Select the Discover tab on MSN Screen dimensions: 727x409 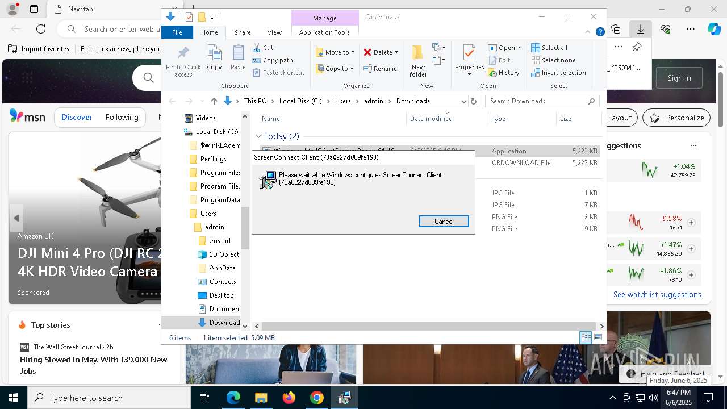click(x=76, y=117)
